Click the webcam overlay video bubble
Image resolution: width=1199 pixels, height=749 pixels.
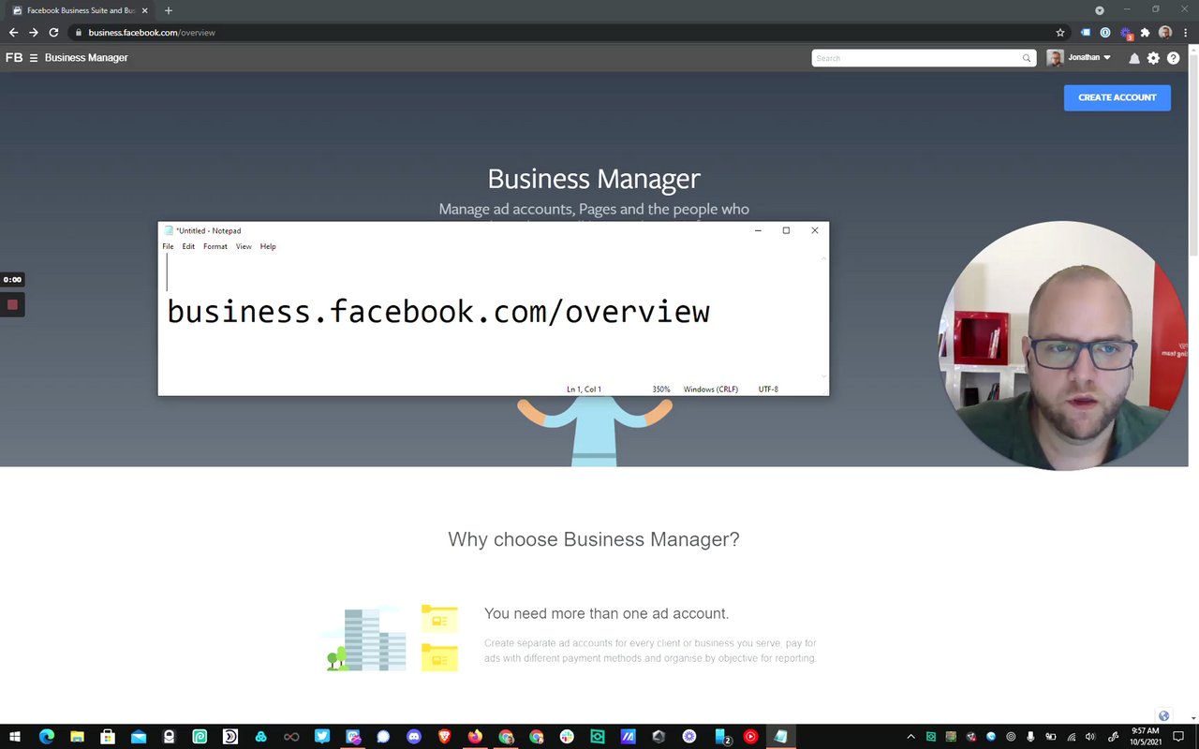point(1063,345)
